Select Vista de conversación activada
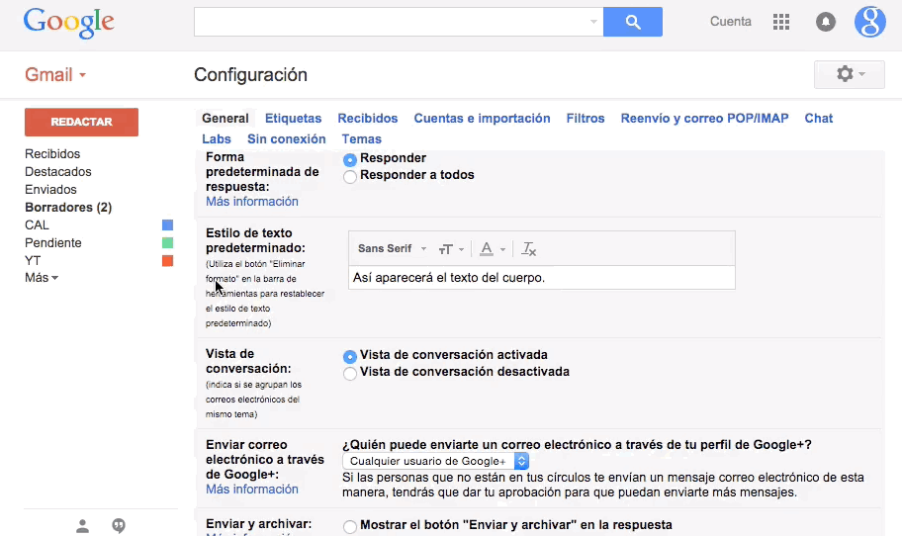 350,357
